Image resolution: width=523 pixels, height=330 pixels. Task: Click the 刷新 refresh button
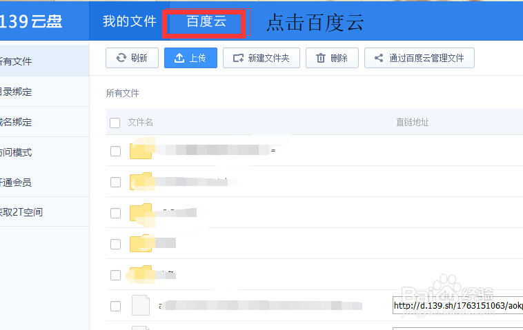point(132,58)
